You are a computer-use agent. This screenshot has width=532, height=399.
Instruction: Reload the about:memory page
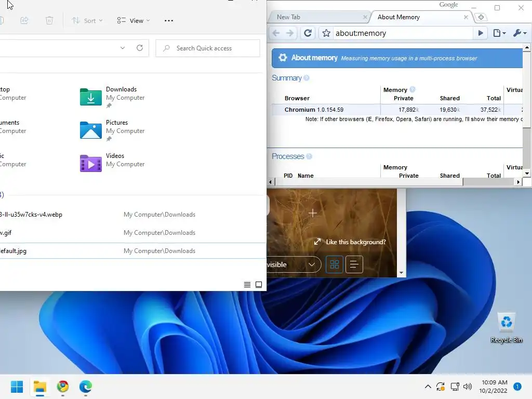coord(308,33)
